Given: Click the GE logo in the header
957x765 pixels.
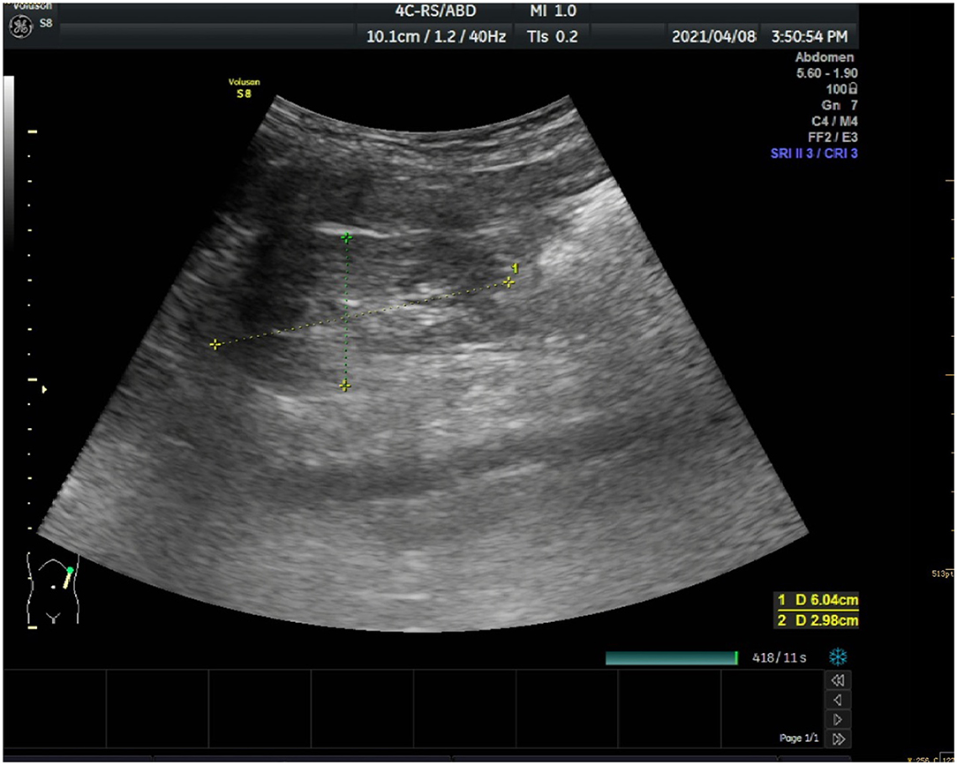Looking at the screenshot, I should (x=22, y=26).
